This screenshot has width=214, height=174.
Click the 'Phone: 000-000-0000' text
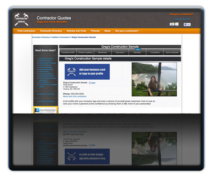(74, 94)
